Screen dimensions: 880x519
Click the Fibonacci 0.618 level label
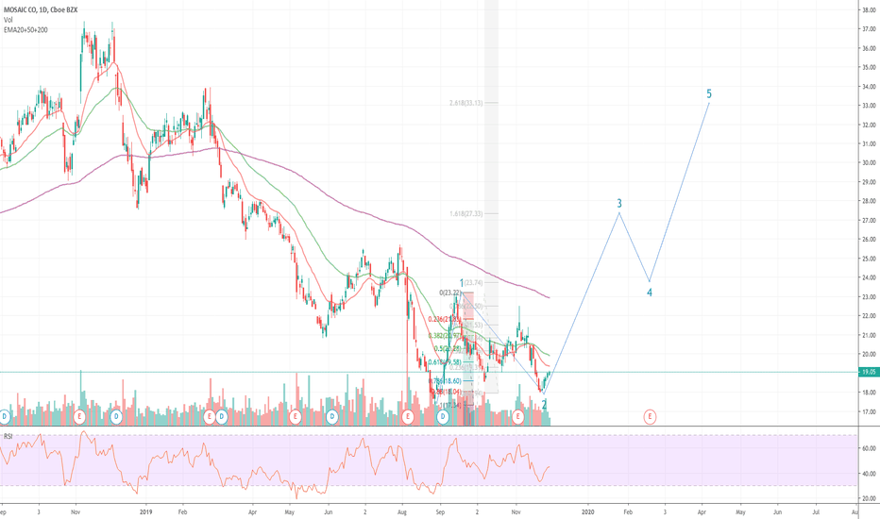[x=445, y=362]
